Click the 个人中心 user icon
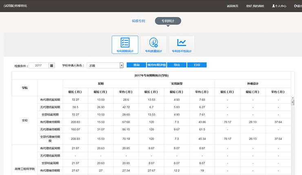 pyautogui.click(x=274, y=6)
